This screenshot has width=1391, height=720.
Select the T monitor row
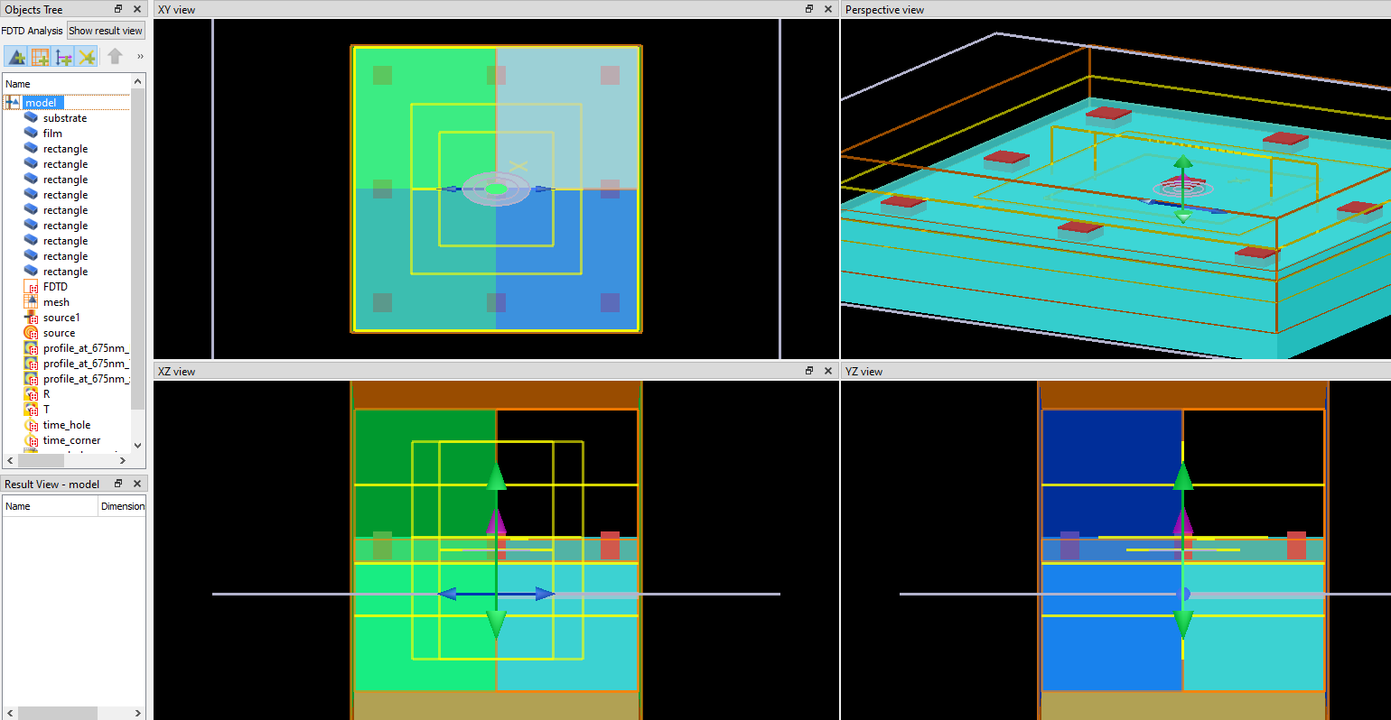(46, 410)
